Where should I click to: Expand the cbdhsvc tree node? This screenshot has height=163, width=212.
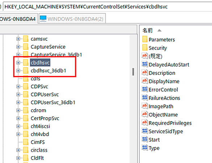(x=18, y=62)
